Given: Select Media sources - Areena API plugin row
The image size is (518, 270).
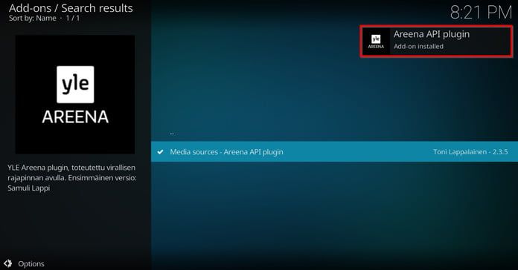Looking at the screenshot, I should (x=334, y=152).
